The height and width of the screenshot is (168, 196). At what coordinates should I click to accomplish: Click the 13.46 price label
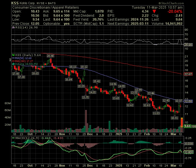pos(151,93)
